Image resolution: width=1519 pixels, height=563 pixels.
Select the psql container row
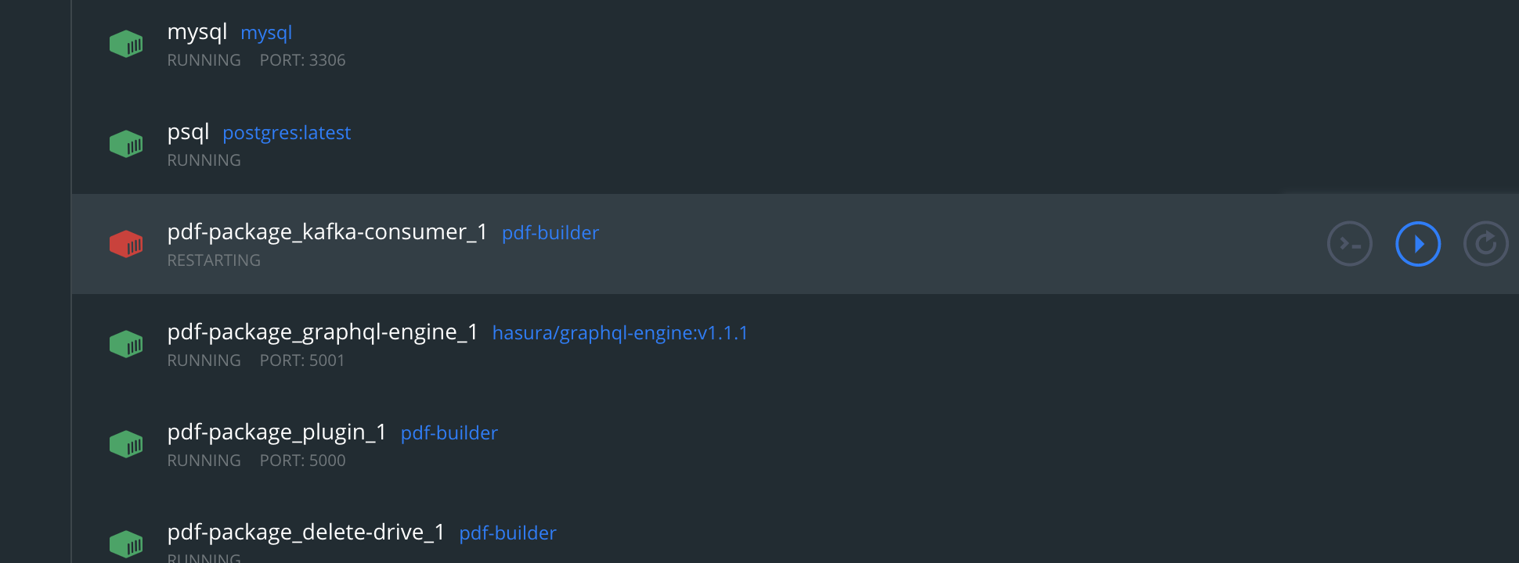click(x=795, y=144)
